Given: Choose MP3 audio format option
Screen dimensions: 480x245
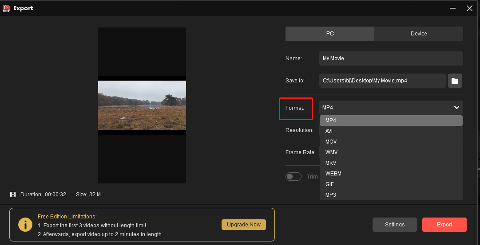Looking at the screenshot, I should [x=391, y=194].
